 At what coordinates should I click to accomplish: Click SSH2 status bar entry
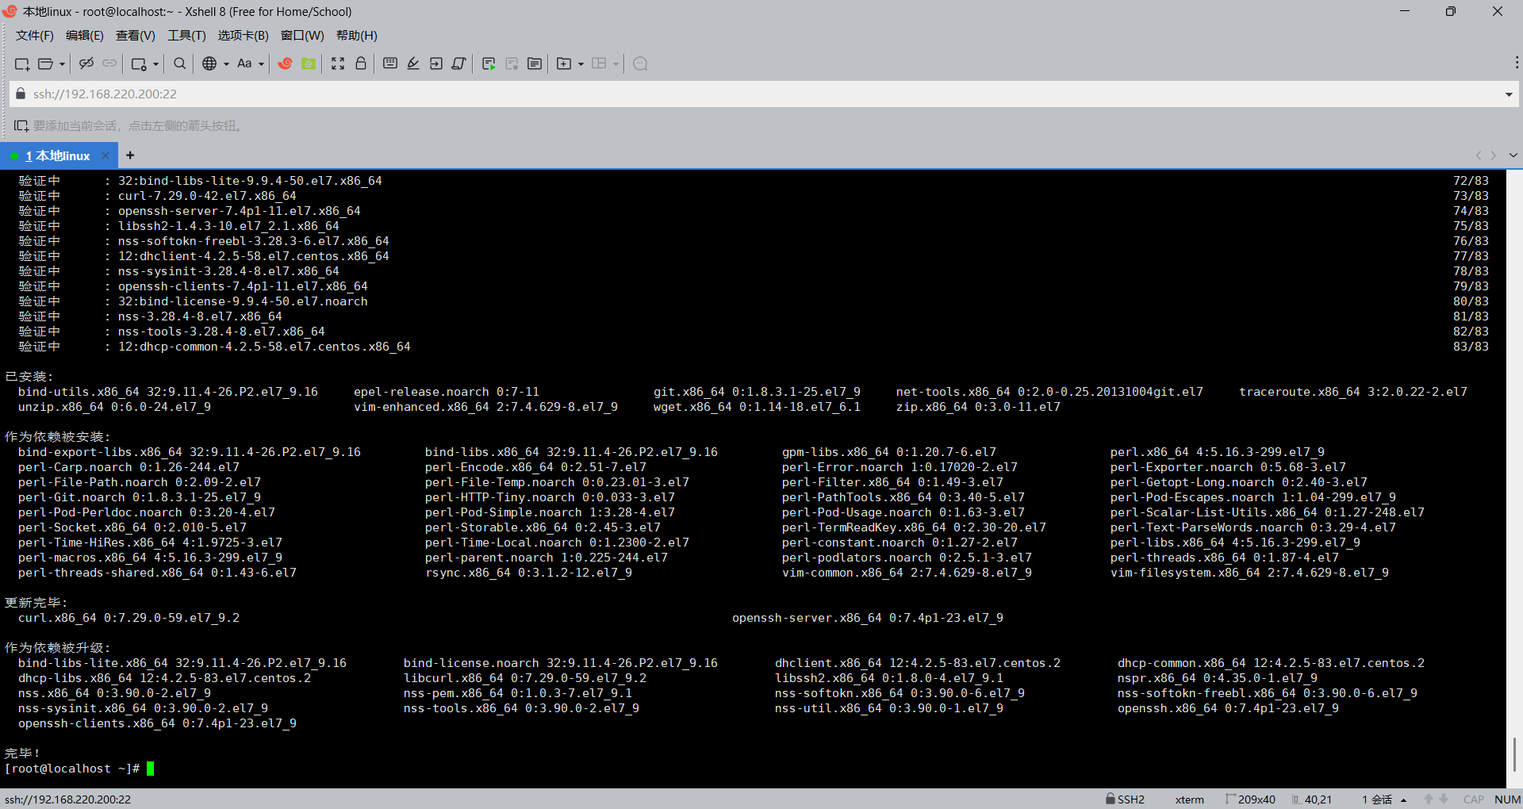(1126, 799)
